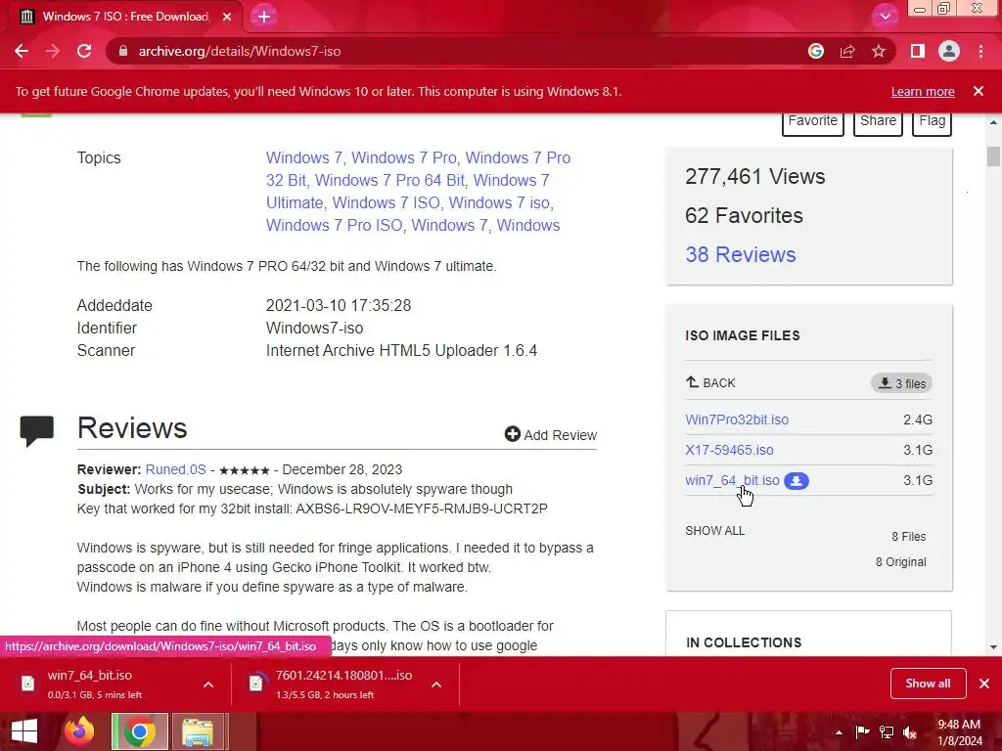Click the Google icon in the address bar

[815, 51]
